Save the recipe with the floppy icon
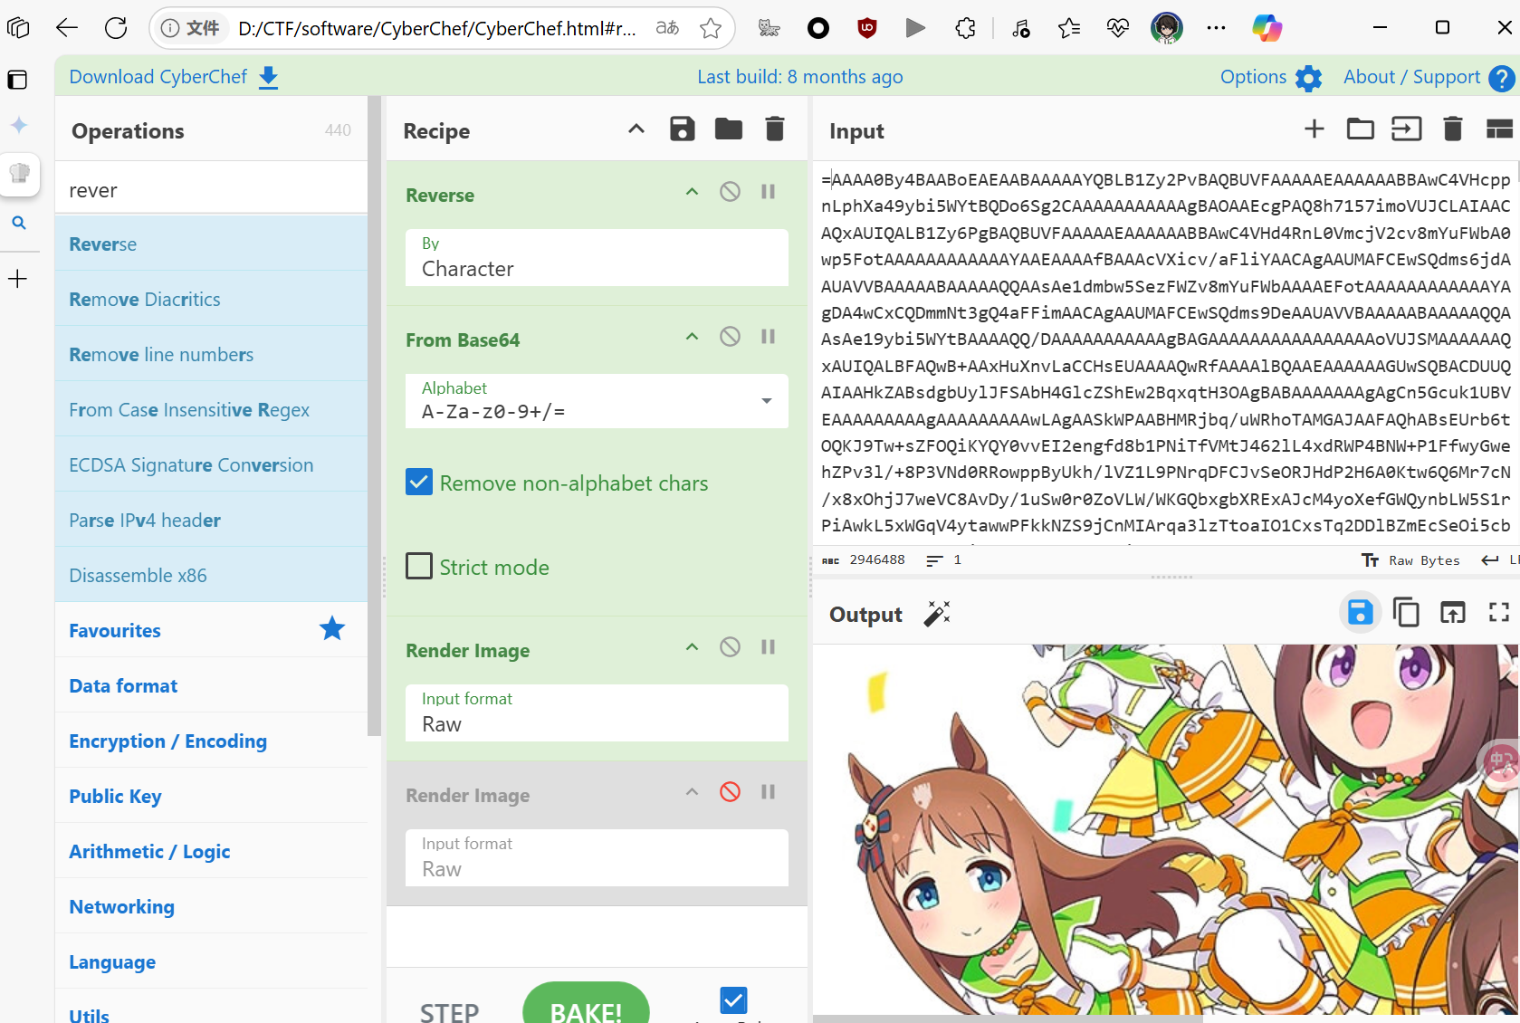1520x1023 pixels. pos(683,129)
